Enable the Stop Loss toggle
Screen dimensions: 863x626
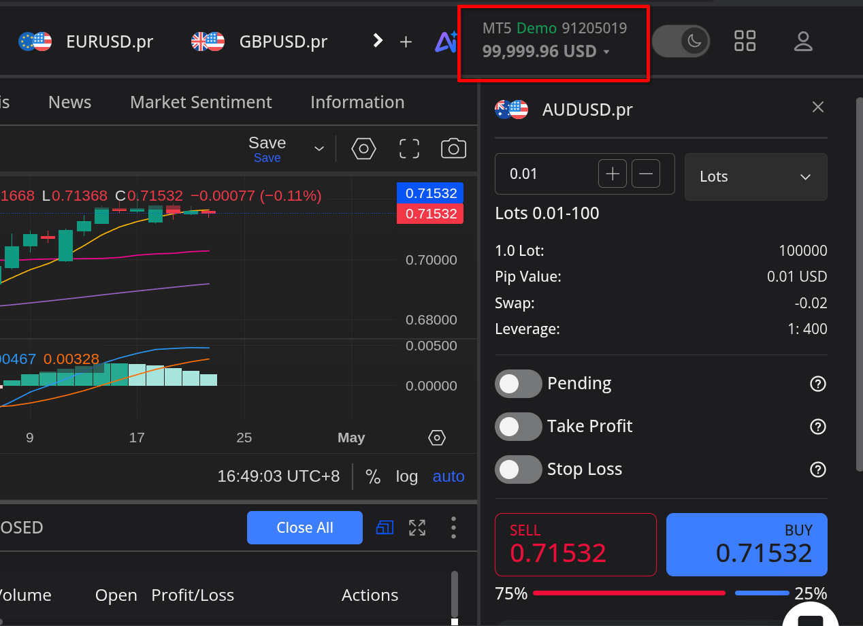519,469
